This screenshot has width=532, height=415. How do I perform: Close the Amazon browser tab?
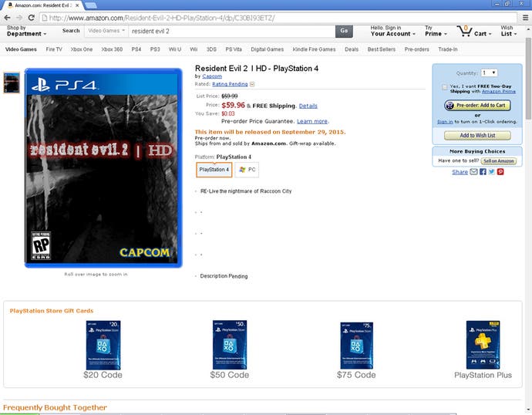78,5
